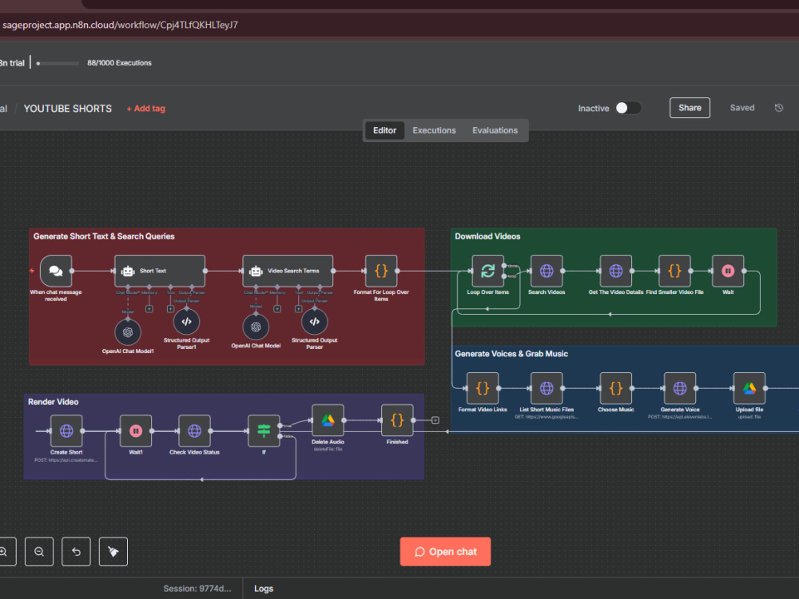
Task: Open the Choose Music code node
Action: 616,388
